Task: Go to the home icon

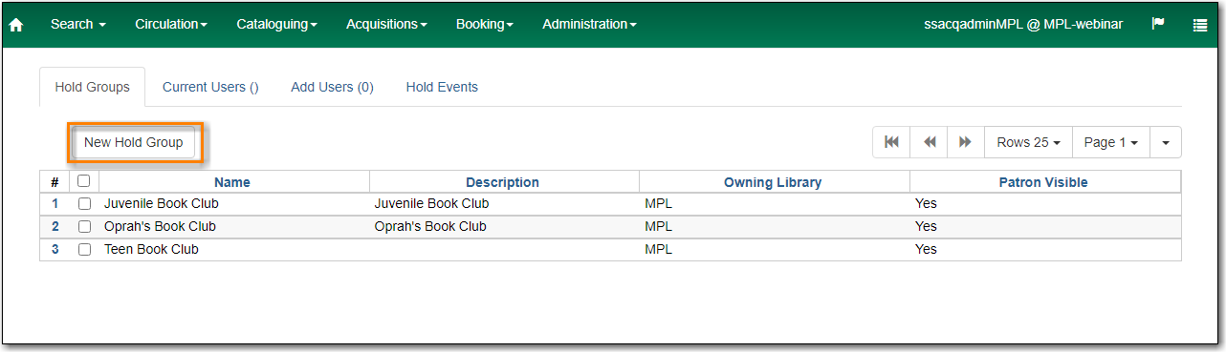Action: [x=15, y=25]
